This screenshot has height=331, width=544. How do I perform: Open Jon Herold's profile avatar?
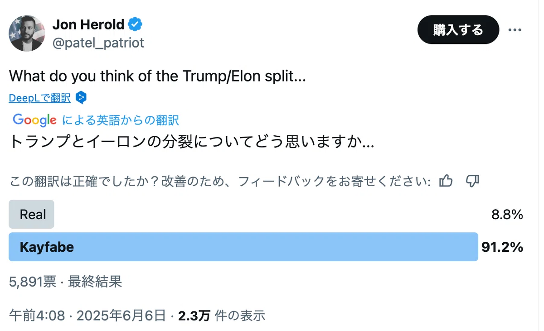point(27,33)
